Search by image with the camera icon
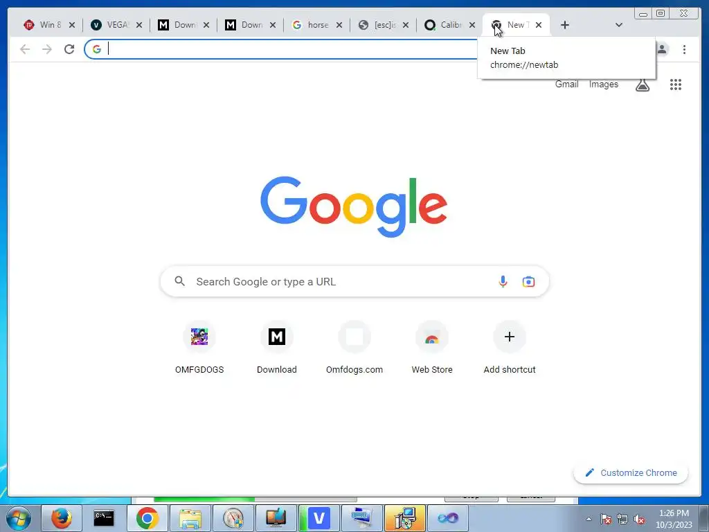The image size is (709, 532). tap(528, 281)
